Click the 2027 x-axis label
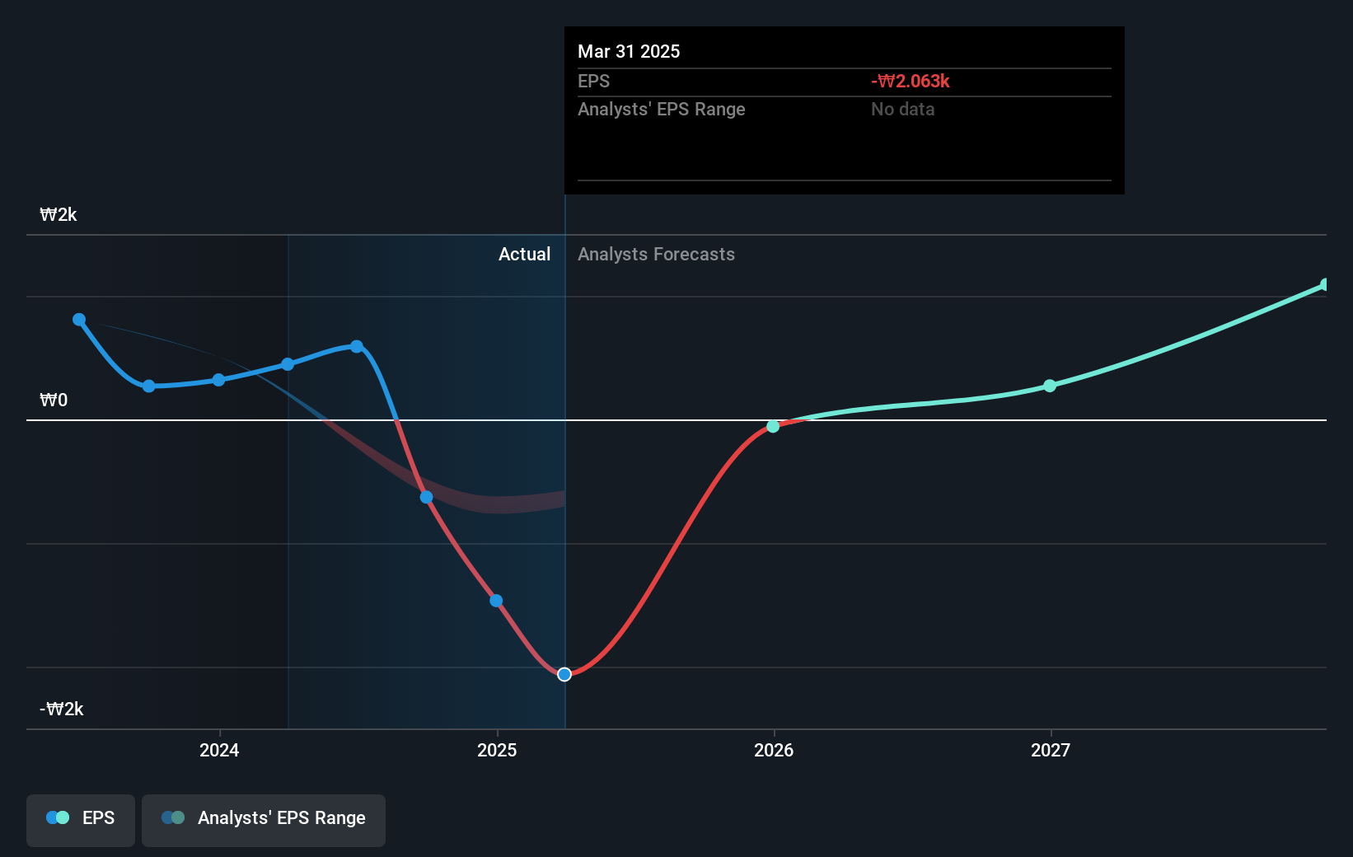The width and height of the screenshot is (1353, 857). [1051, 750]
